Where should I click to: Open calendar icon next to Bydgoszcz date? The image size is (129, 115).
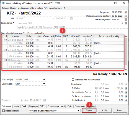point(126,12)
